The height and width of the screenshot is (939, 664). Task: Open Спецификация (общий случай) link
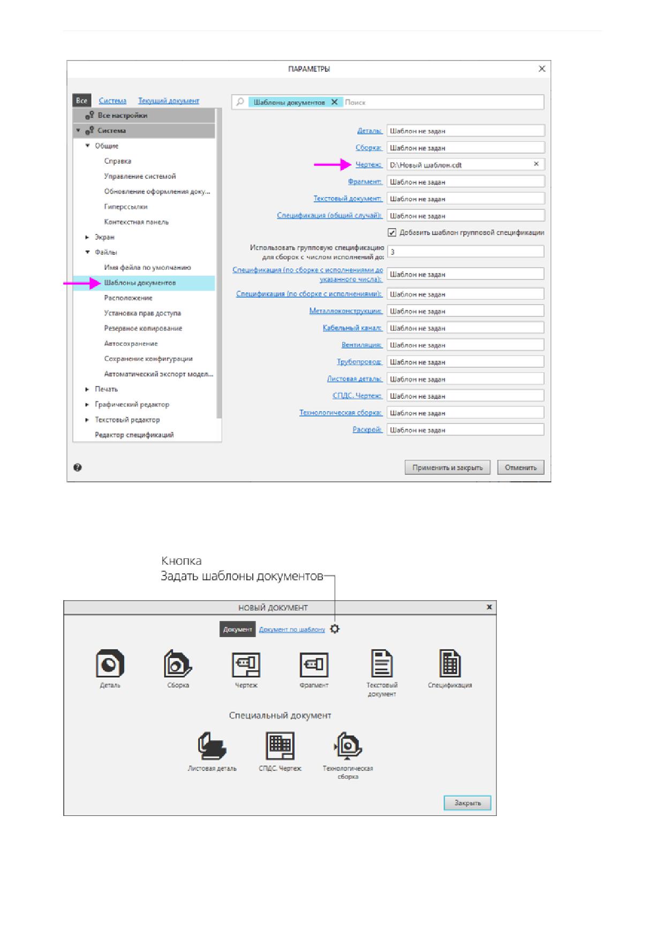pyautogui.click(x=330, y=215)
